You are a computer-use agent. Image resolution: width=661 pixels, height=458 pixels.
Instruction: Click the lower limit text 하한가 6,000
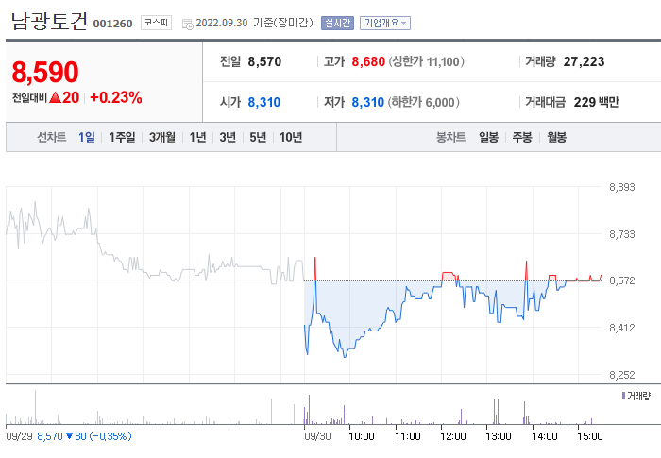[x=424, y=103]
